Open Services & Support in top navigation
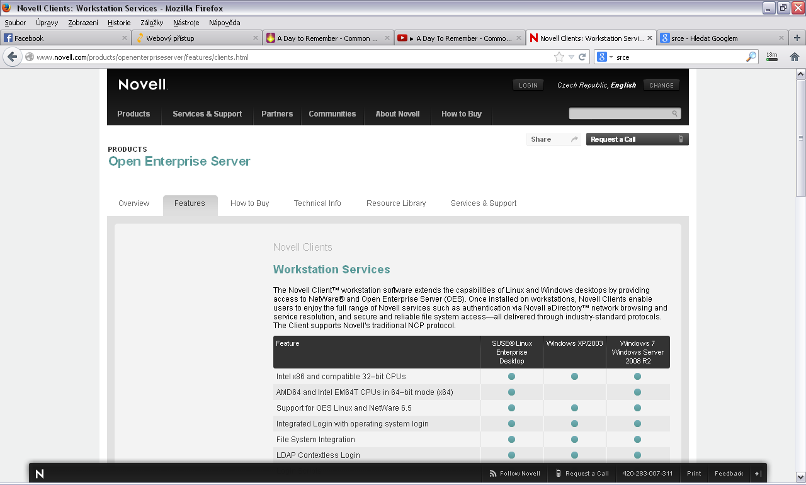 coord(207,114)
